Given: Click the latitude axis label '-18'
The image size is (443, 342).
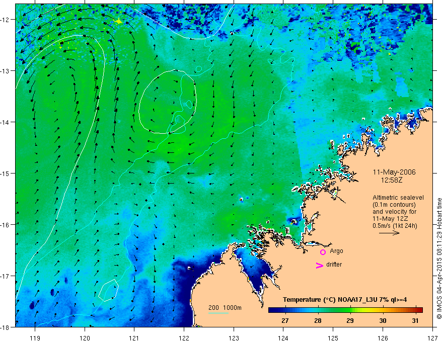Looking at the screenshot, I should 5,327.
